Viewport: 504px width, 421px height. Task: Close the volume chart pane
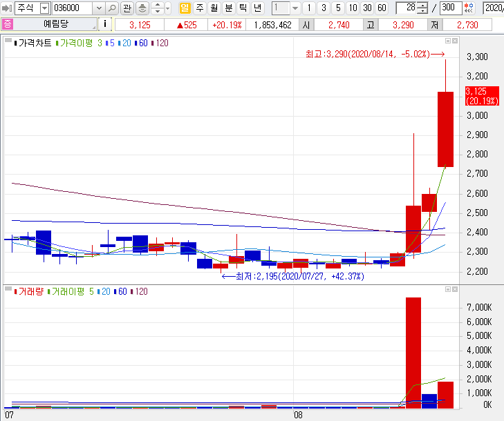click(x=455, y=289)
